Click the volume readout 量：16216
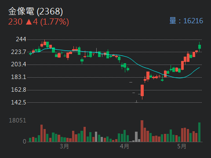Image resolution: width=211 pixels, height=158 pixels. 186,21
